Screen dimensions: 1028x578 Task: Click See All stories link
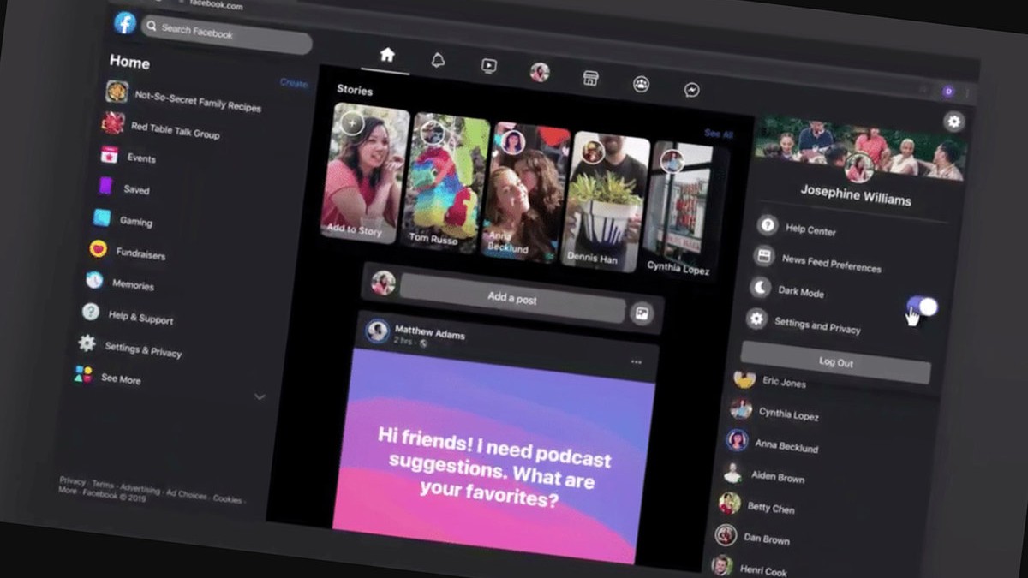point(718,134)
